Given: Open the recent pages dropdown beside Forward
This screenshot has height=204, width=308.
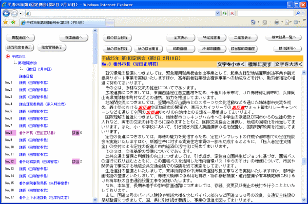Looking at the screenshot, I should (21, 13).
